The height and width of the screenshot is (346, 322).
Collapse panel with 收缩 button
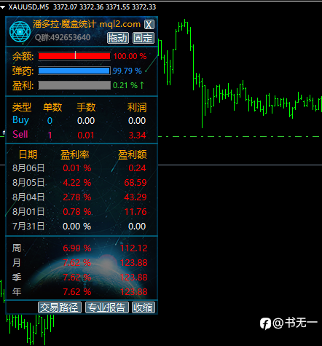point(144,307)
